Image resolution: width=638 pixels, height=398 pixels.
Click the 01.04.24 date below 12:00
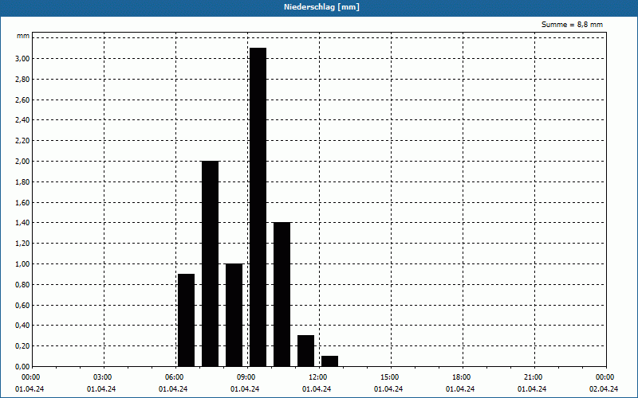click(x=317, y=389)
